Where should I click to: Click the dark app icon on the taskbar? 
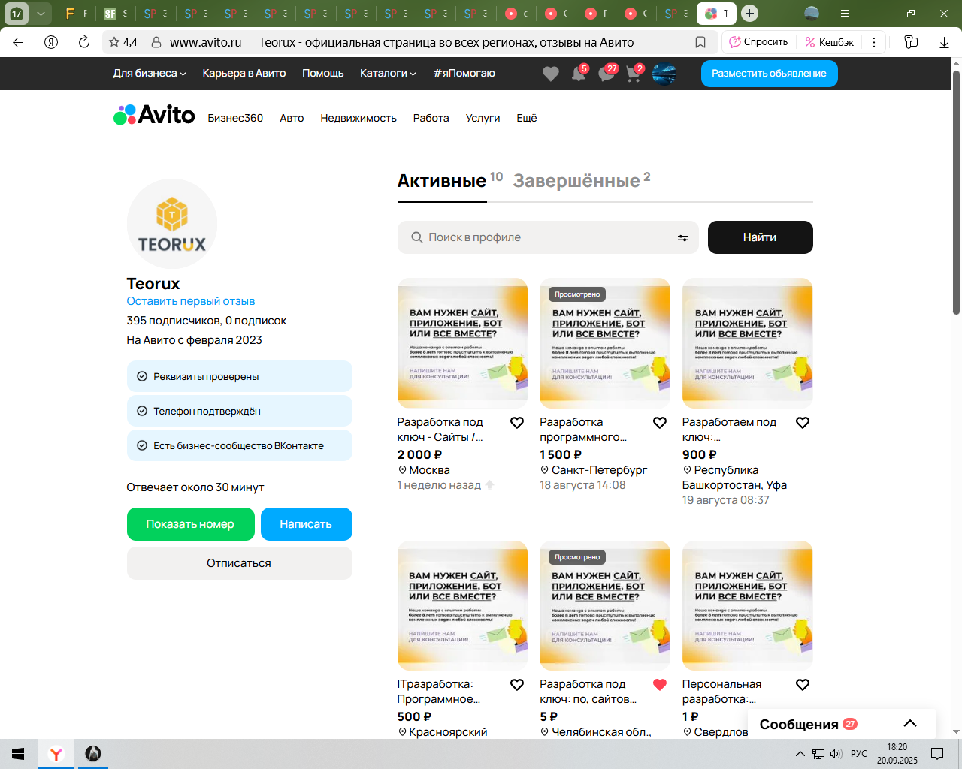point(93,754)
